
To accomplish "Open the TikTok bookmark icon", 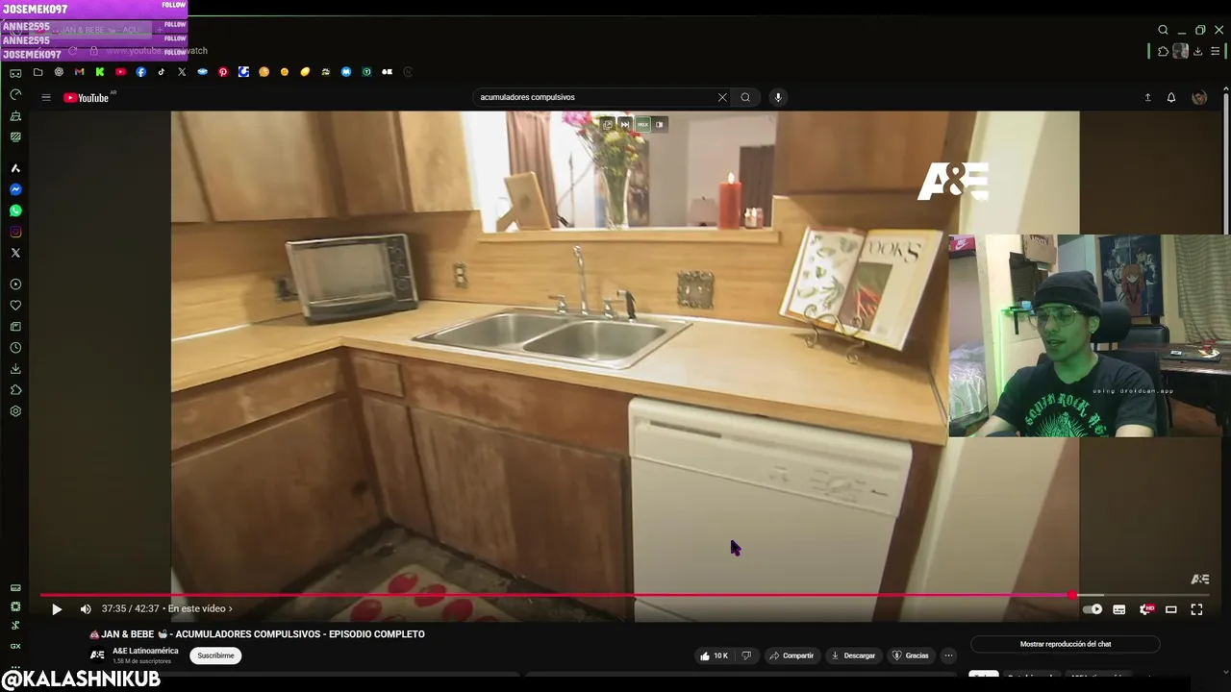I will (x=162, y=72).
